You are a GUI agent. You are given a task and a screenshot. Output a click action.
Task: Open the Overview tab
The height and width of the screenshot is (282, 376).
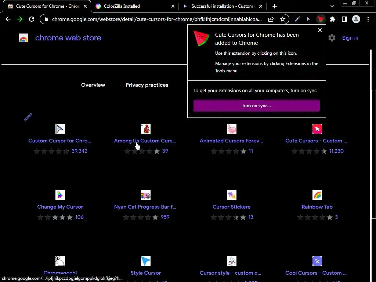pyautogui.click(x=93, y=85)
